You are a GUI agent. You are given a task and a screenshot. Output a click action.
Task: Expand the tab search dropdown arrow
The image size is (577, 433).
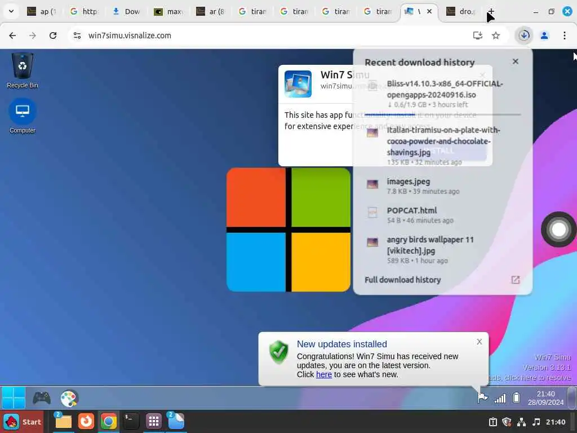(x=11, y=11)
